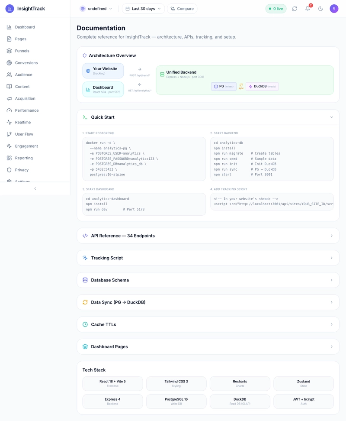Click the PG writes database chip
346x421 pixels.
coord(224,87)
